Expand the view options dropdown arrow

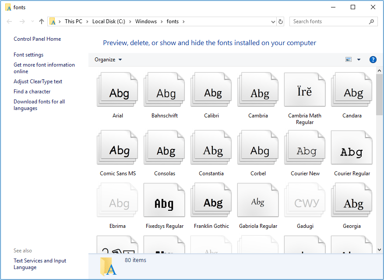click(x=359, y=60)
